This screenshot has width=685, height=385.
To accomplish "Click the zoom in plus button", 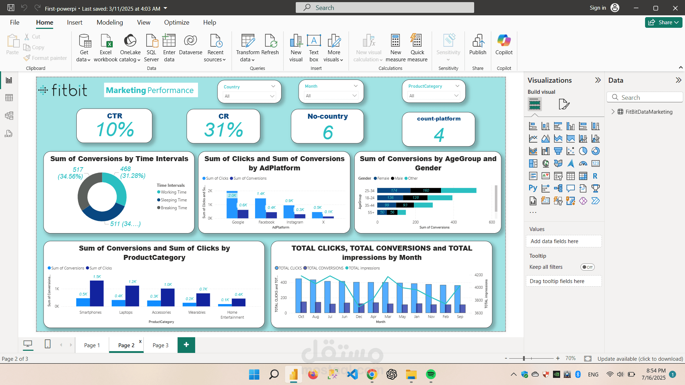I will click(x=558, y=358).
